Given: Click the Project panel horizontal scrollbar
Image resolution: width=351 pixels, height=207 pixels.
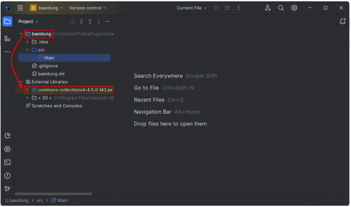Looking at the screenshot, I should coord(53,194).
